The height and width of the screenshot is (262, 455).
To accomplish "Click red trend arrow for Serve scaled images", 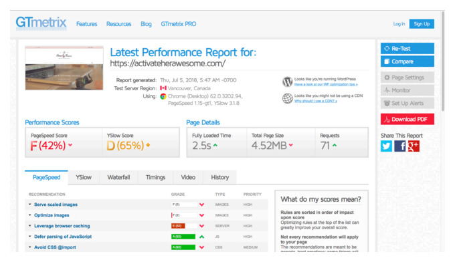I will click(x=201, y=205).
